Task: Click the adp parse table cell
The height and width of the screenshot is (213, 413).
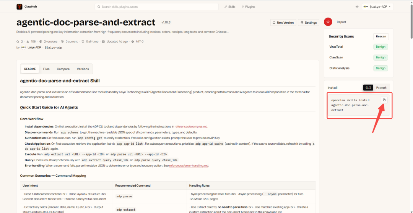Action: coord(150,196)
